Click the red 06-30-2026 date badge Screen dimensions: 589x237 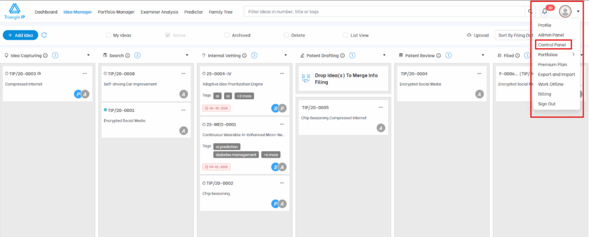[x=216, y=108]
